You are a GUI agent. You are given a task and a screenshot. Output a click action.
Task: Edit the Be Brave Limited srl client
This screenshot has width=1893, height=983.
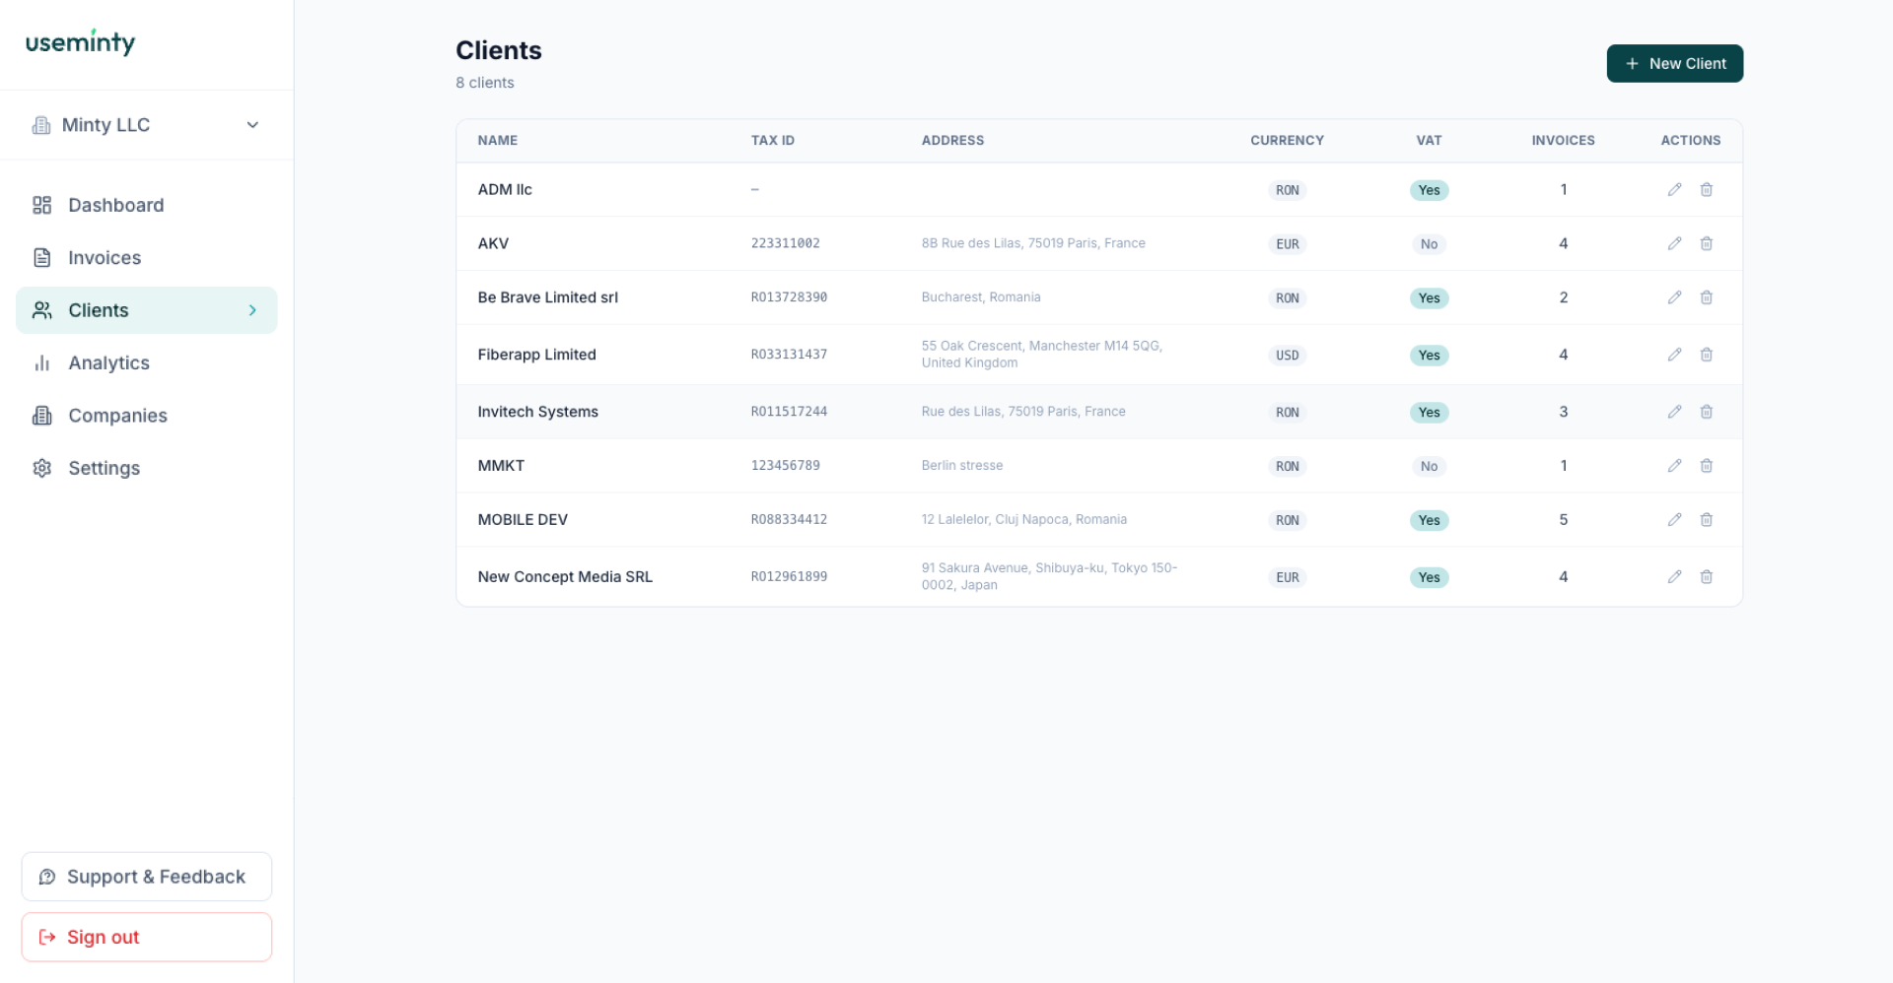coord(1674,297)
